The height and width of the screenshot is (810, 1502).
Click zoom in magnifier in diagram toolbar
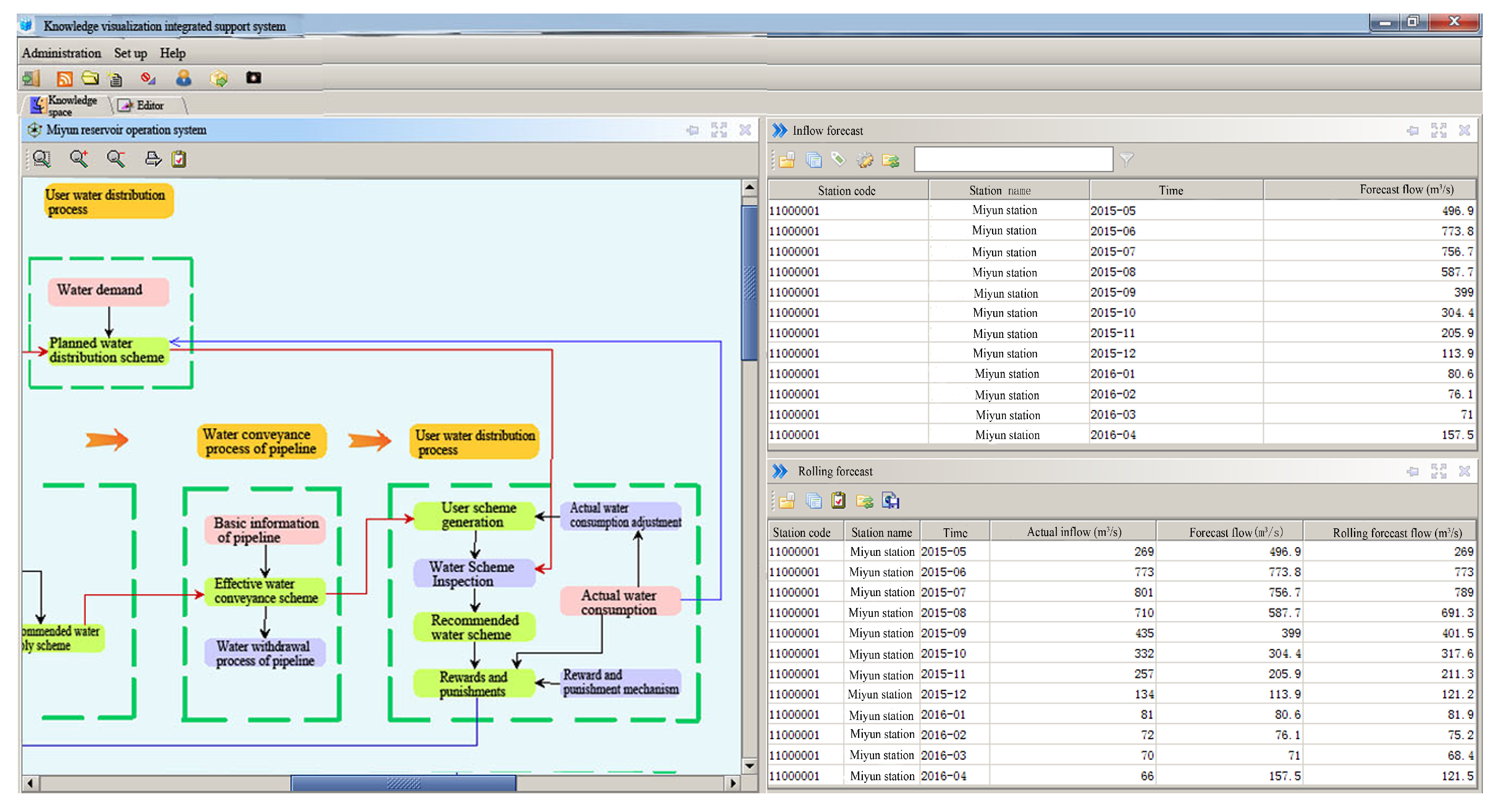pyautogui.click(x=79, y=159)
